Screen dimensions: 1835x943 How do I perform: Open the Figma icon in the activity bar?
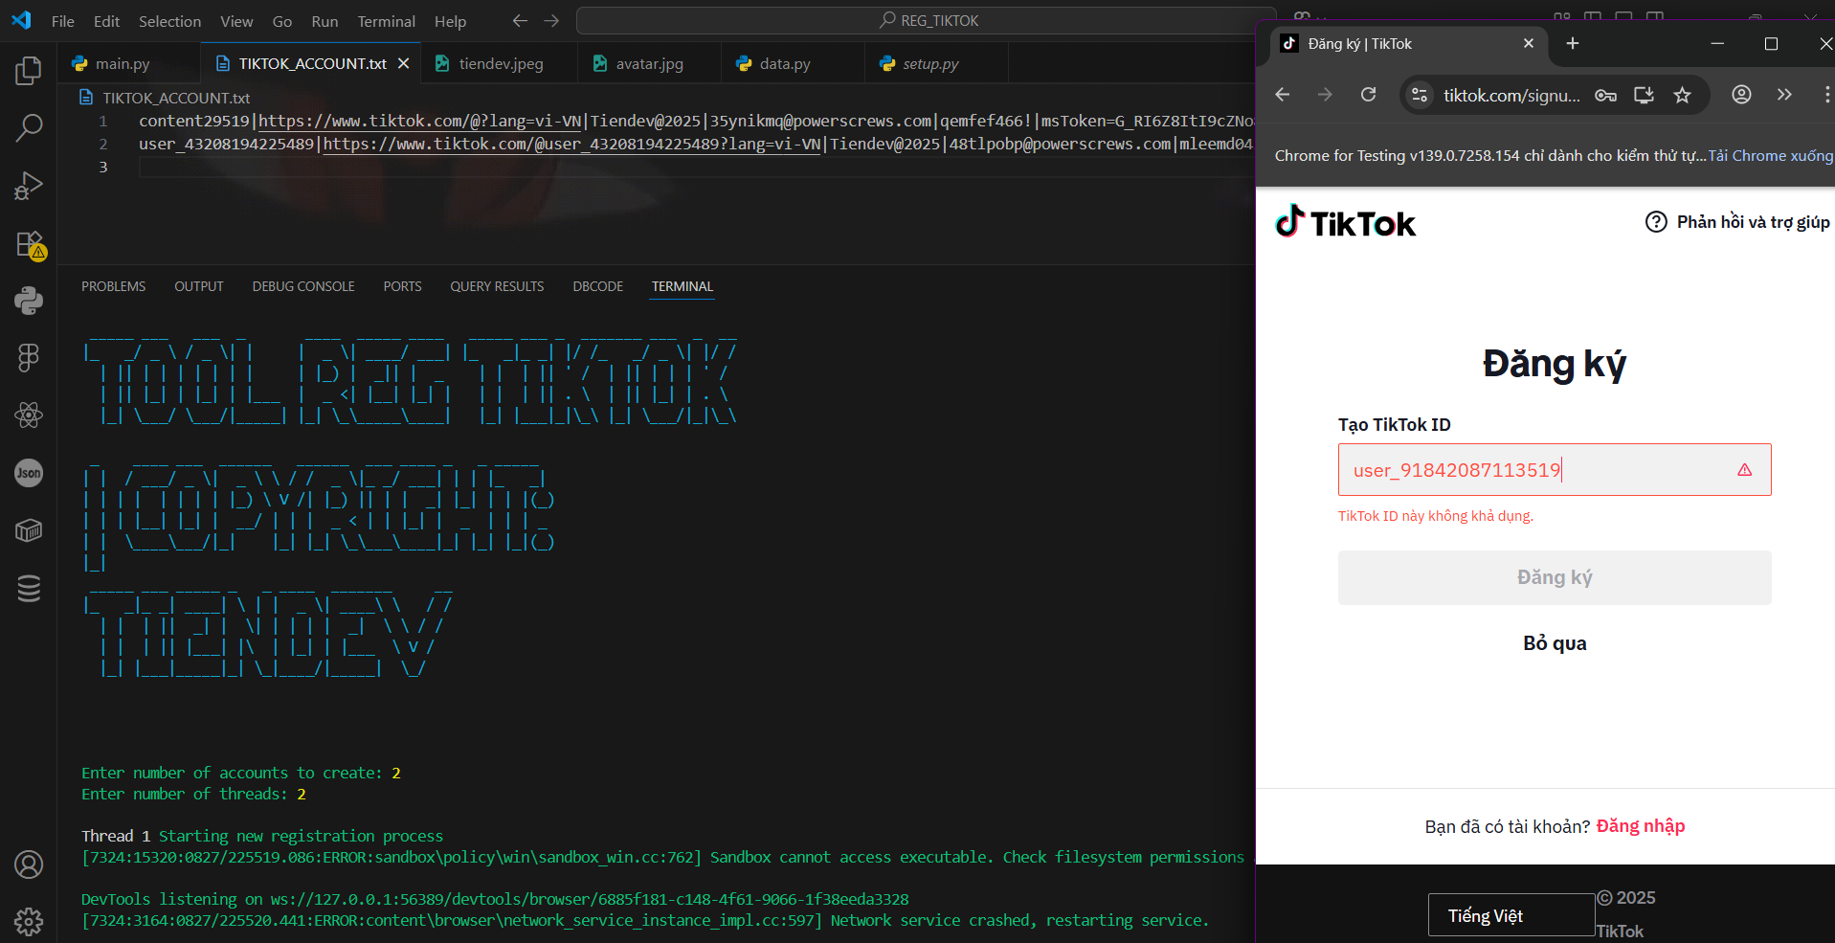29,358
